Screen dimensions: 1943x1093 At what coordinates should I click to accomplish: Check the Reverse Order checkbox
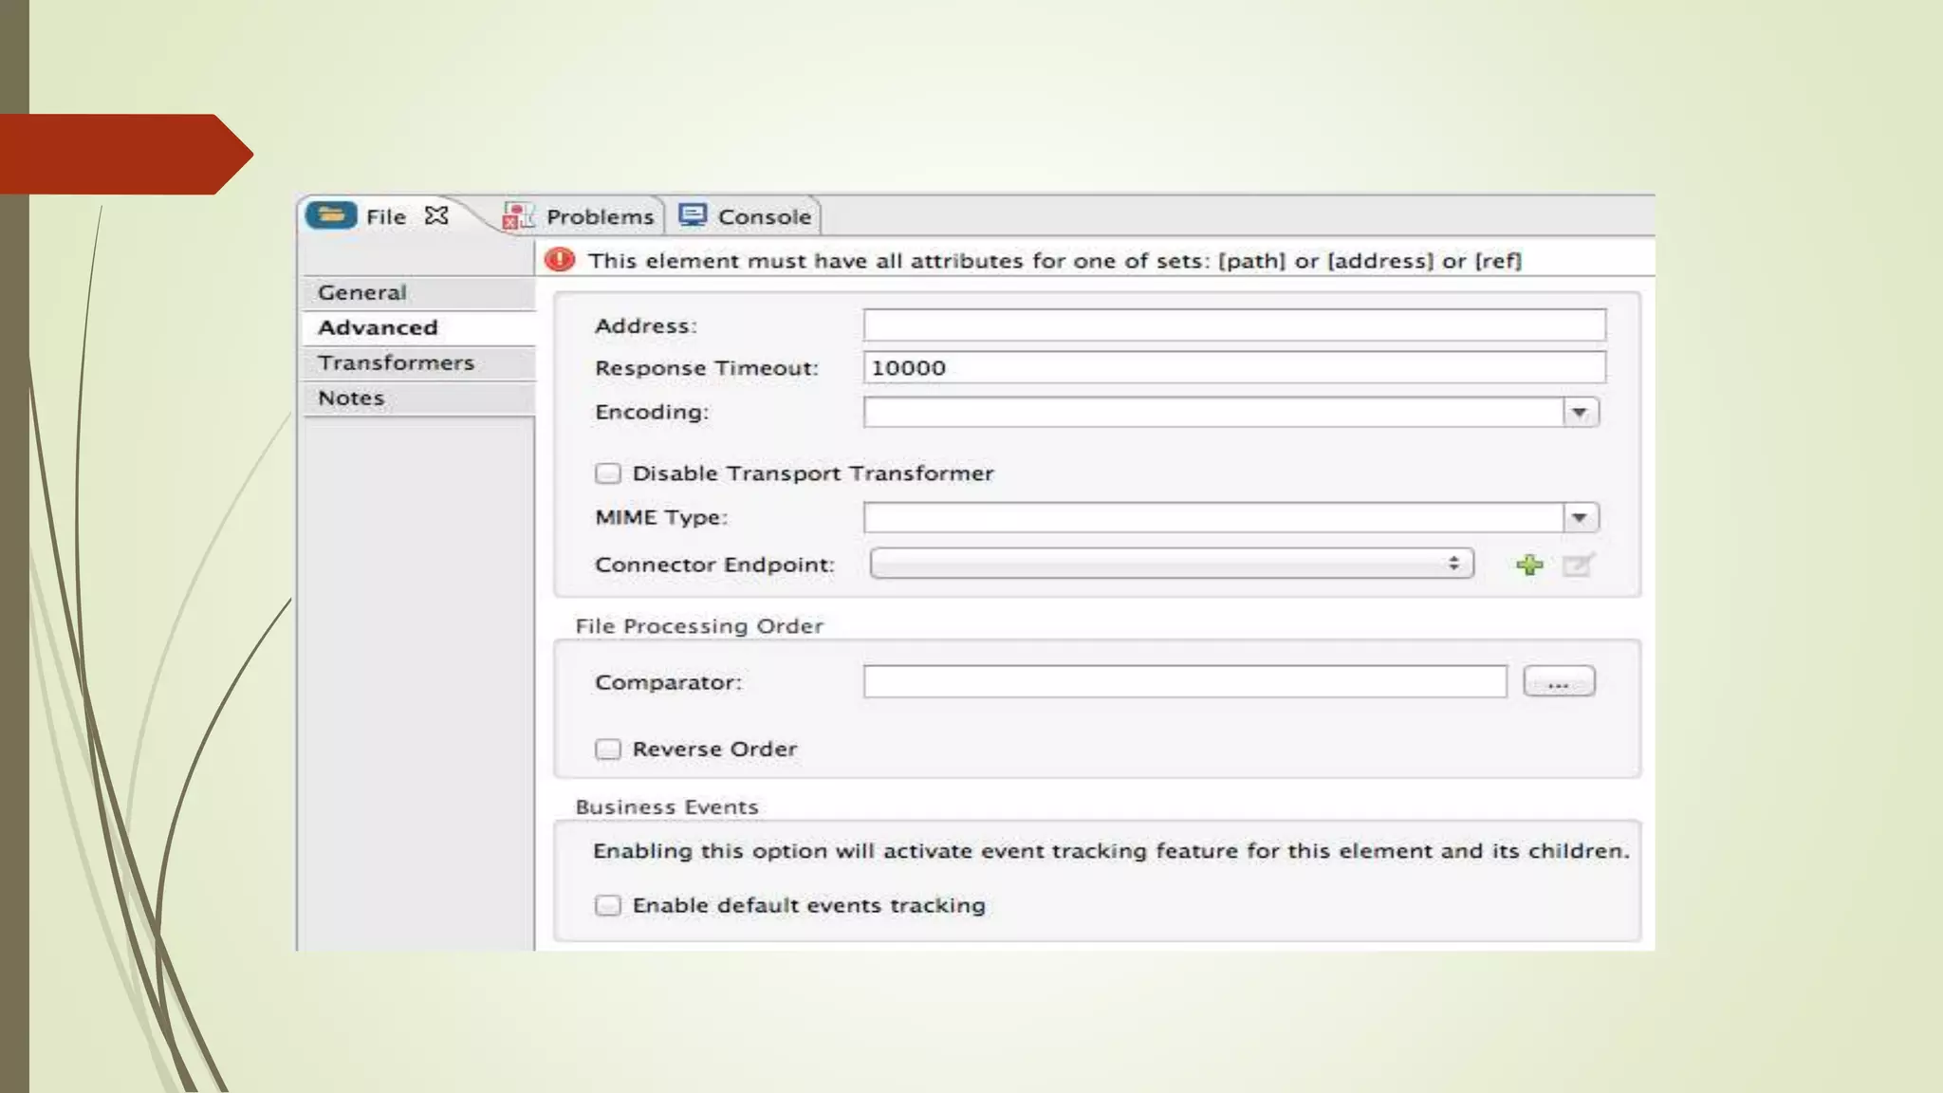click(x=608, y=749)
